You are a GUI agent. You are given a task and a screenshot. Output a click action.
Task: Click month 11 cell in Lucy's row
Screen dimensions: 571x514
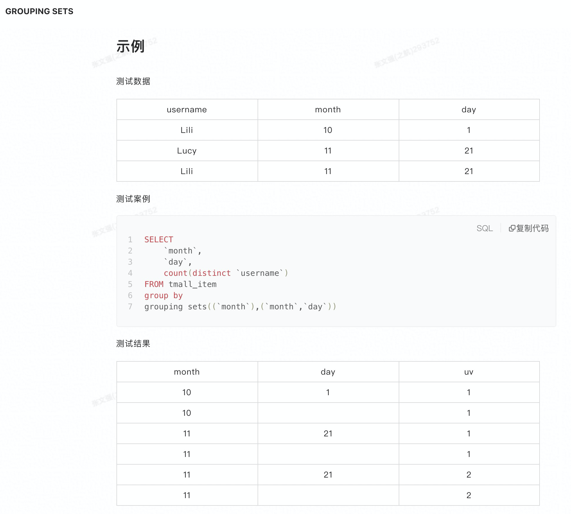coord(328,151)
